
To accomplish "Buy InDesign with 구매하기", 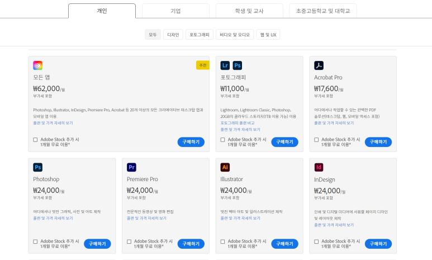I will coord(378,244).
